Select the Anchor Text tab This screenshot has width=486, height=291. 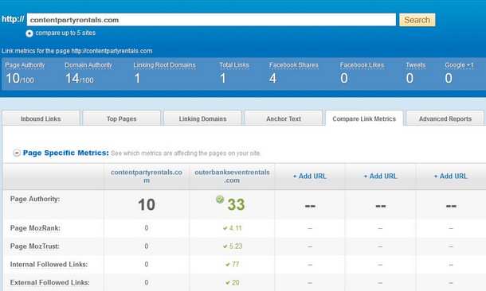coord(284,118)
